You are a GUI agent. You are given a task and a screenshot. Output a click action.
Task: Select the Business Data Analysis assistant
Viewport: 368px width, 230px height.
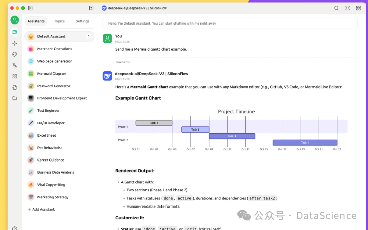[59, 172]
